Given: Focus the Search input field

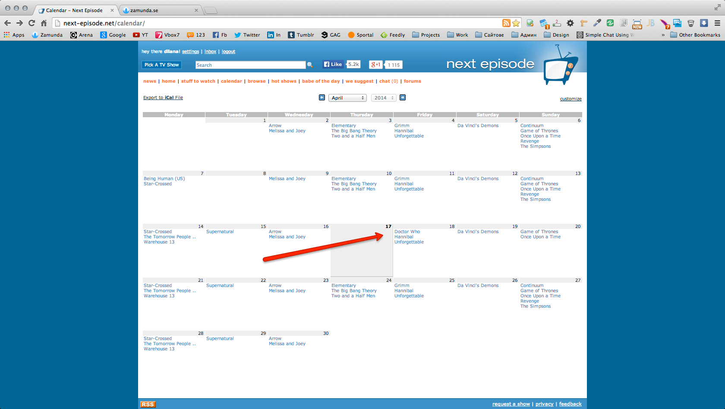Looking at the screenshot, I should click(251, 65).
